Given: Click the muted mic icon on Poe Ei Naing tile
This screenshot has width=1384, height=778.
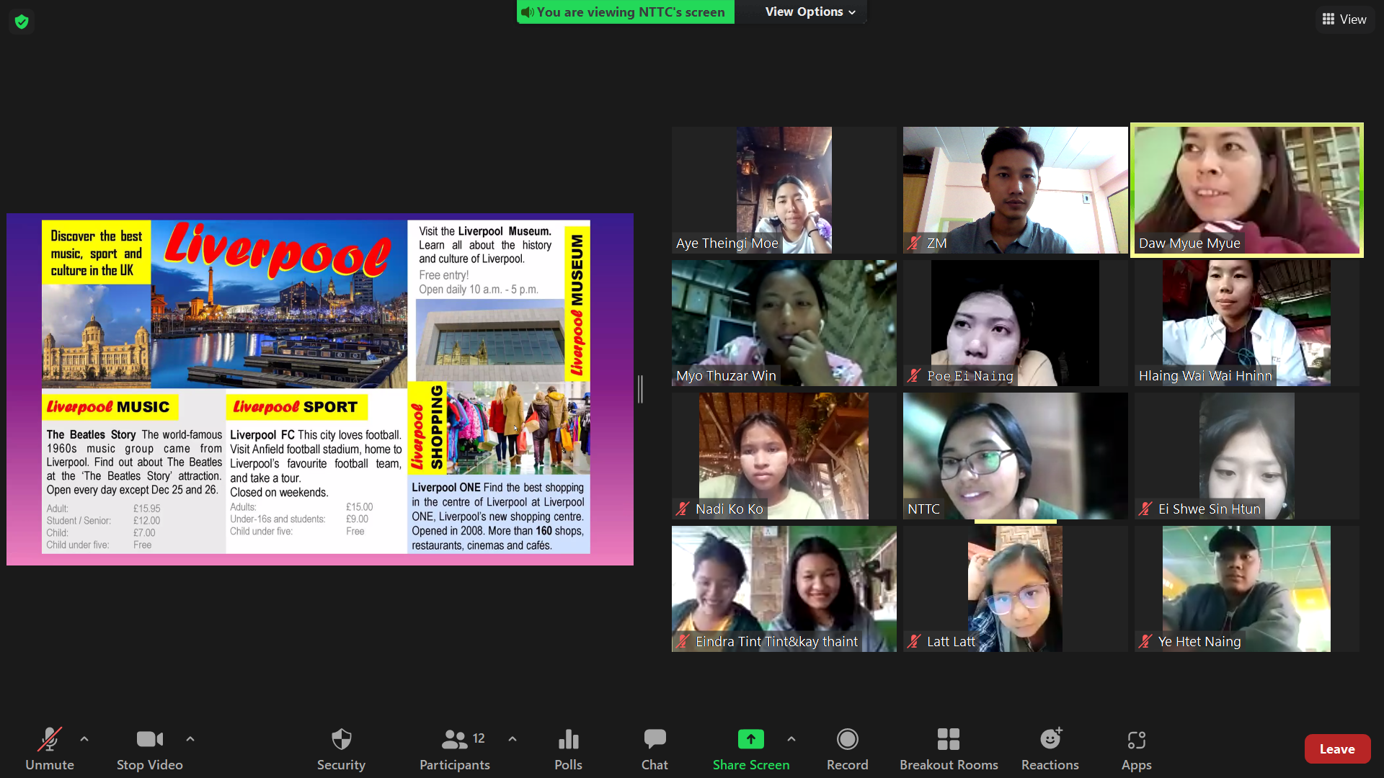Looking at the screenshot, I should pos(914,376).
